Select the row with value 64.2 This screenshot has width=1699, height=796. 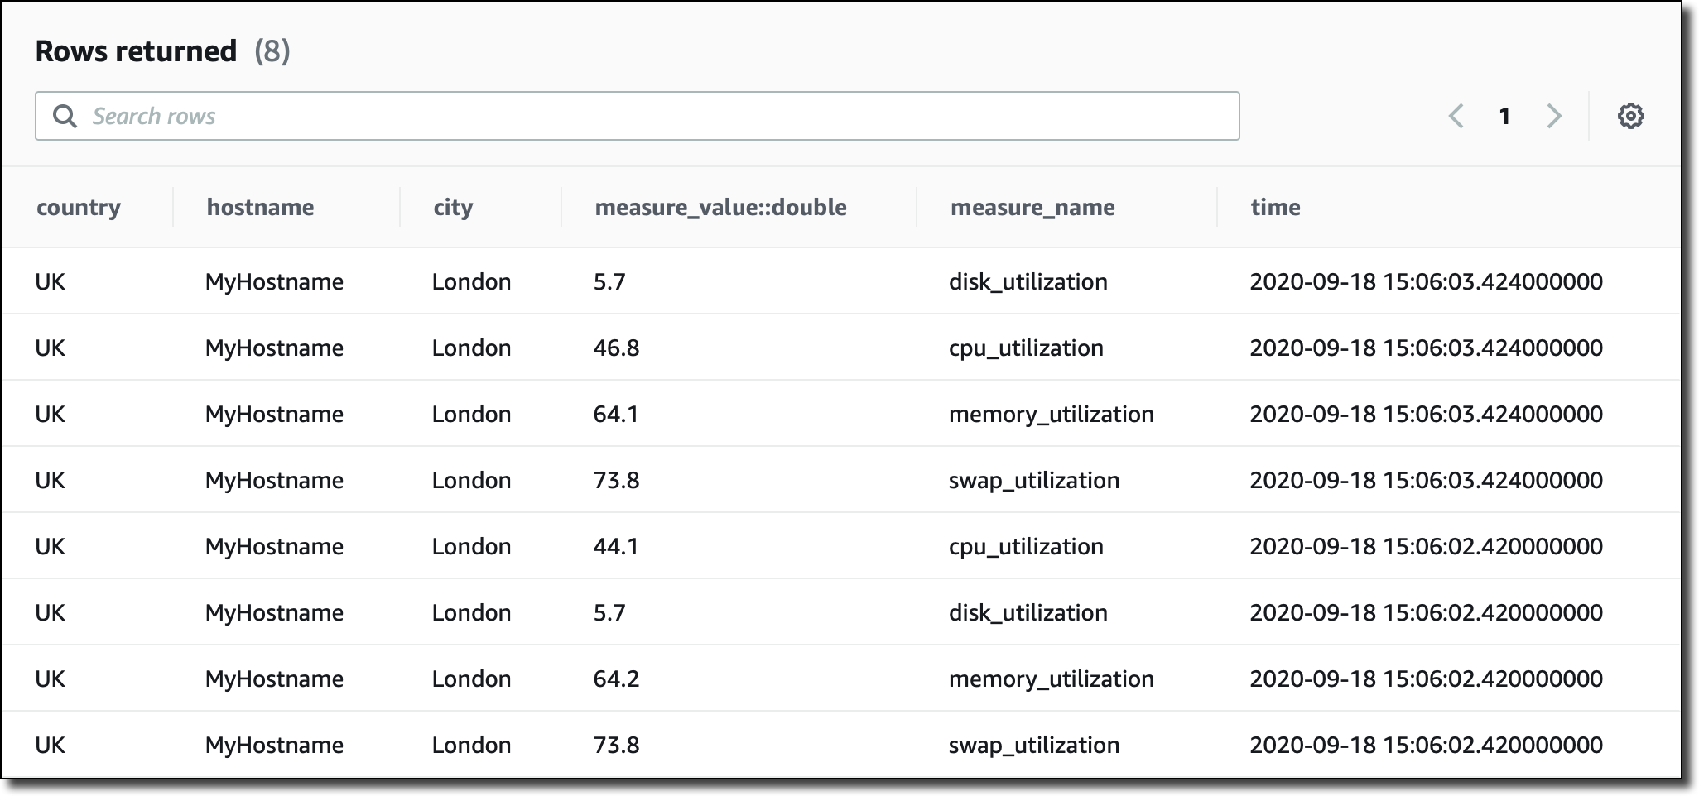[841, 679]
